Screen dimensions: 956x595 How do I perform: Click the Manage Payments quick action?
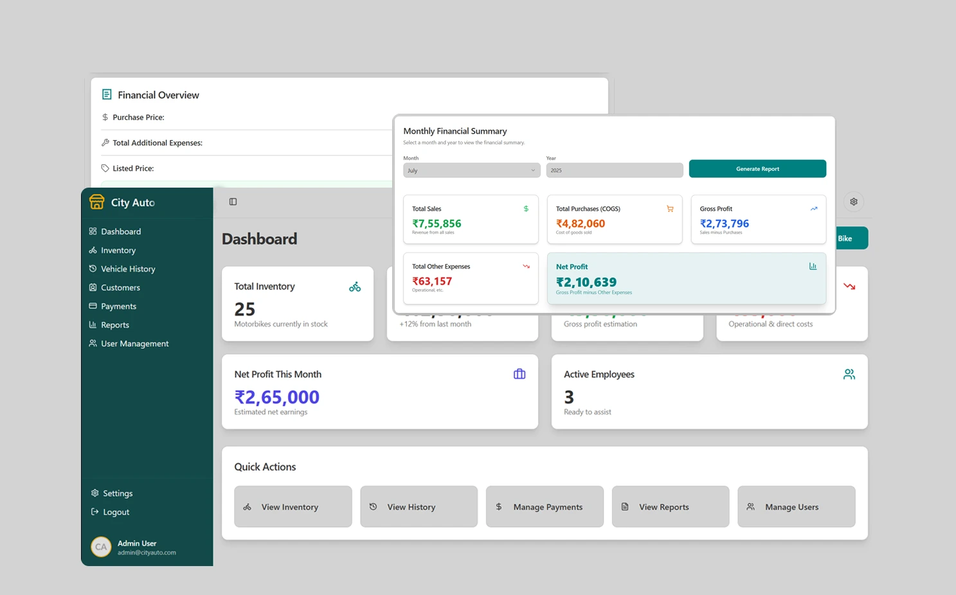544,506
